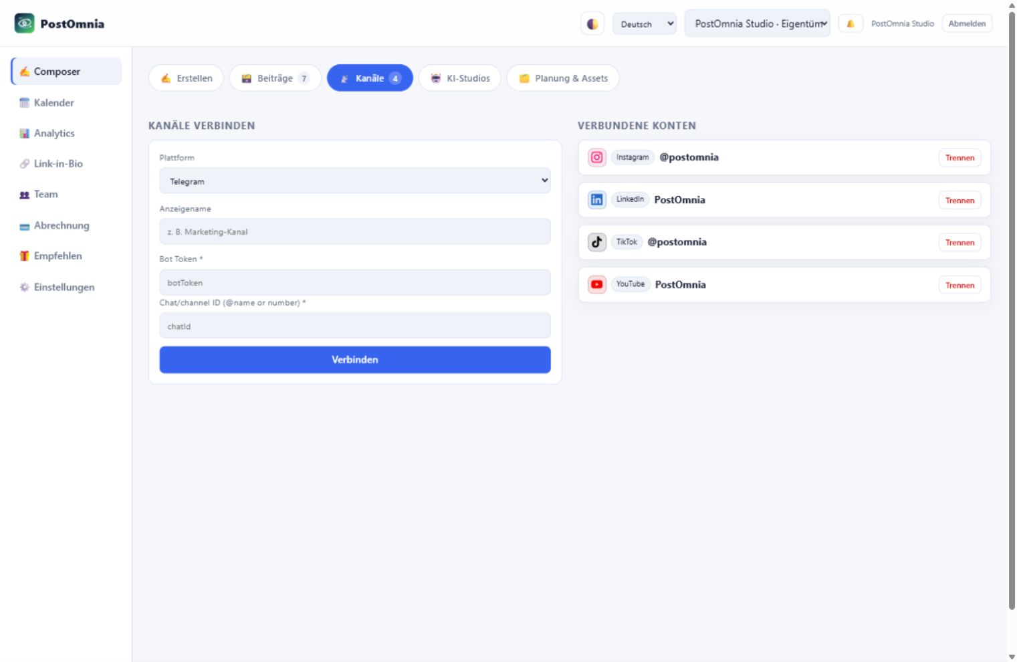The image size is (1017, 662).
Task: Click the Kanäle count badge 4
Action: pyautogui.click(x=395, y=78)
